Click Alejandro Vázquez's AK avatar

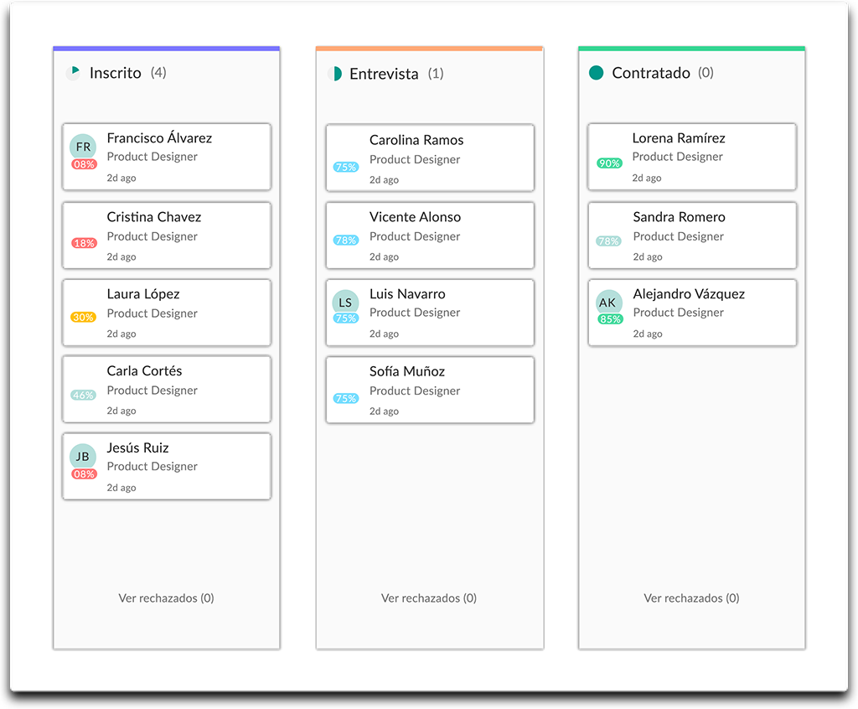(x=608, y=303)
